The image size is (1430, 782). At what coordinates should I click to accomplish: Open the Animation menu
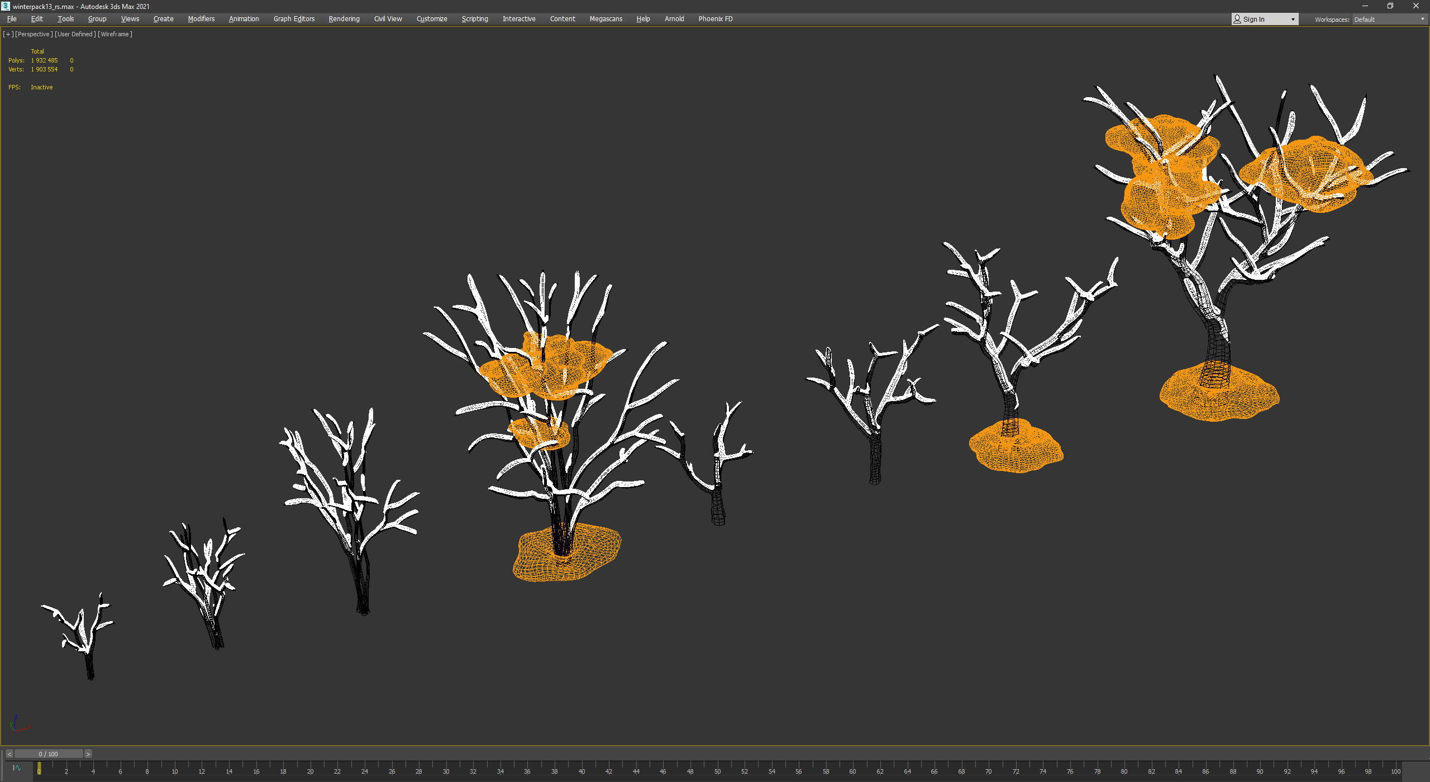[x=244, y=19]
